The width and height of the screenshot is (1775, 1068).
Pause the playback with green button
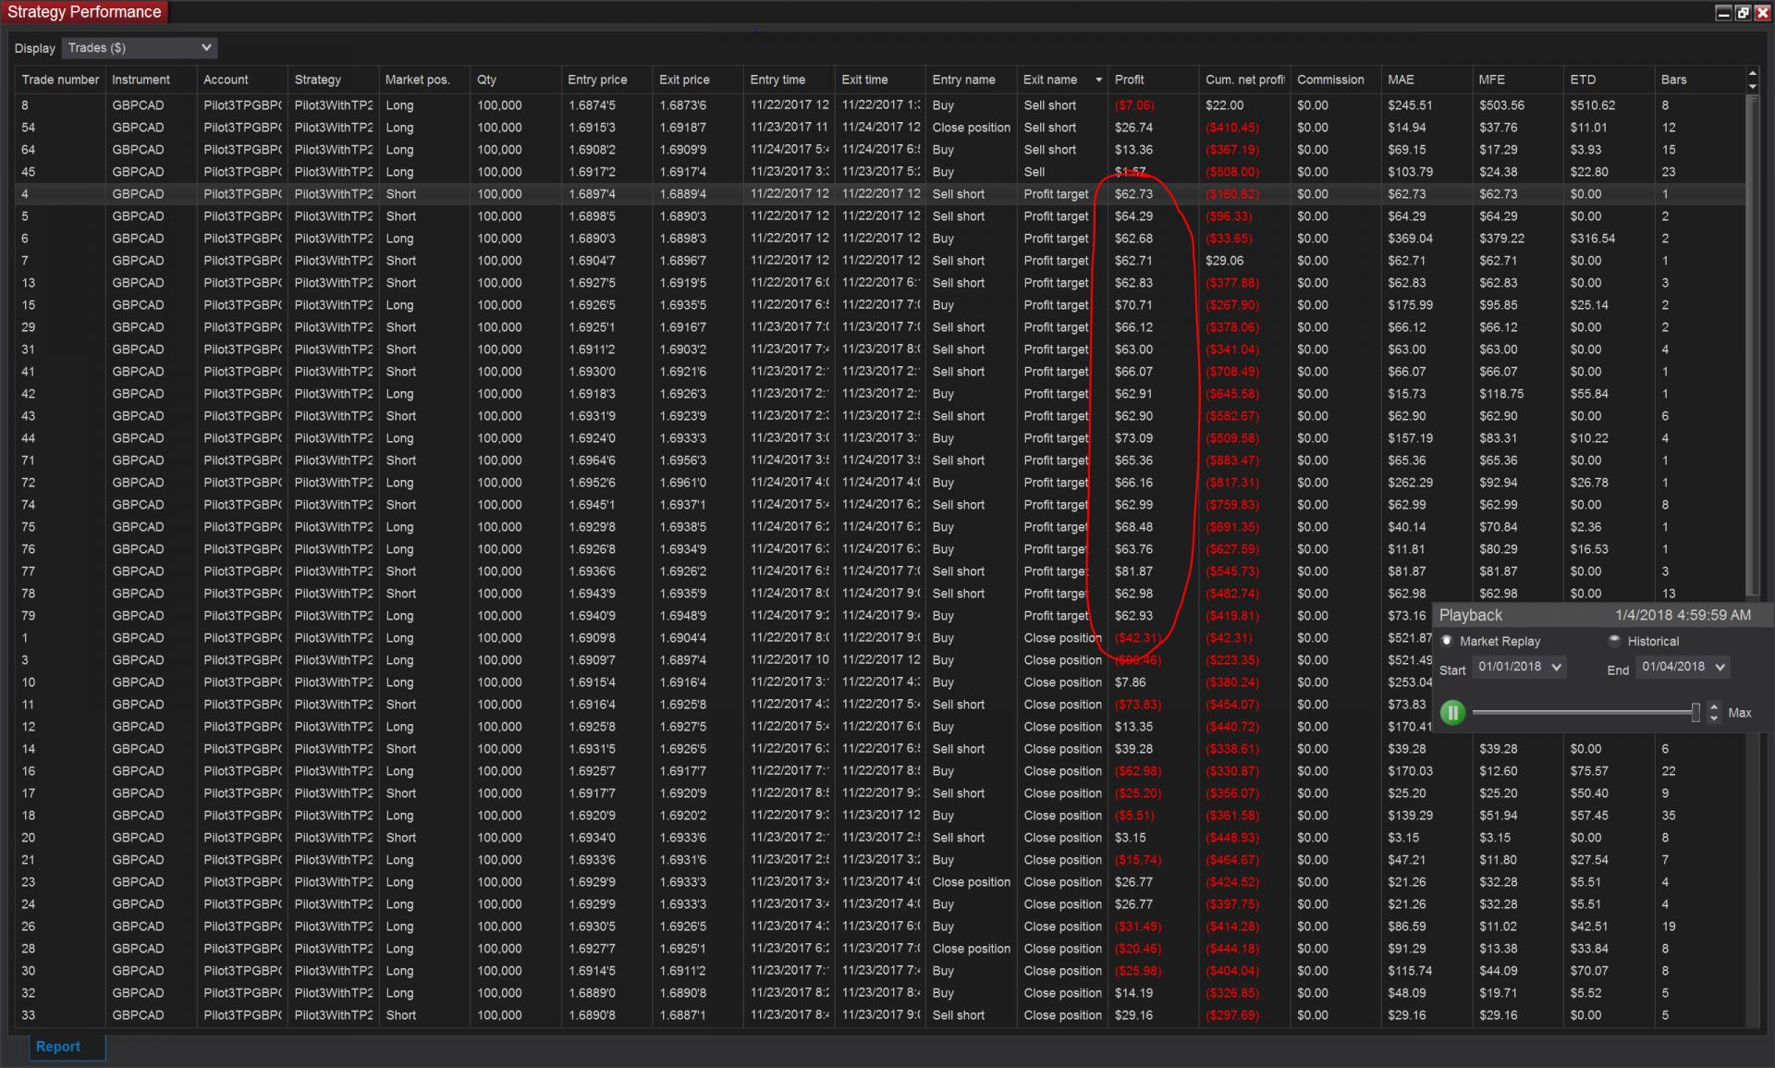1452,713
